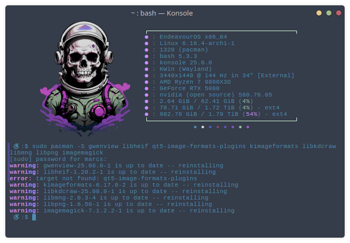This screenshot has height=243, width=350.
Task: Click the text 'konsole 25.8.0'
Action: click(x=185, y=63)
